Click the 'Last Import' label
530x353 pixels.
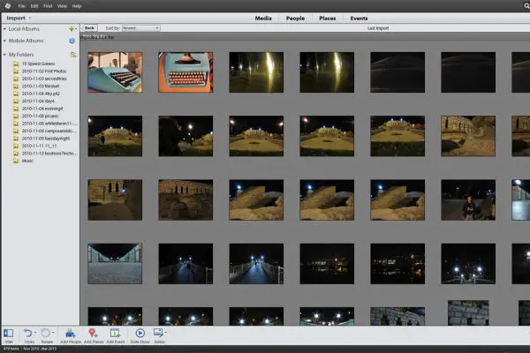(378, 28)
